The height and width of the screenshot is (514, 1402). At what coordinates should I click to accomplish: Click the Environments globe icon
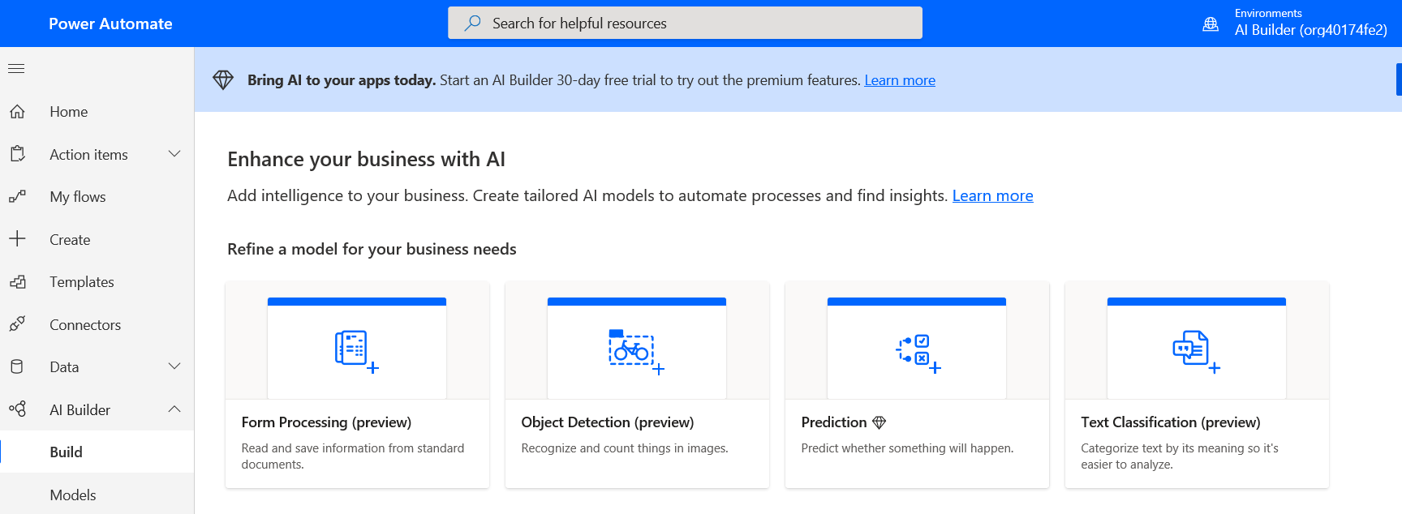point(1211,24)
